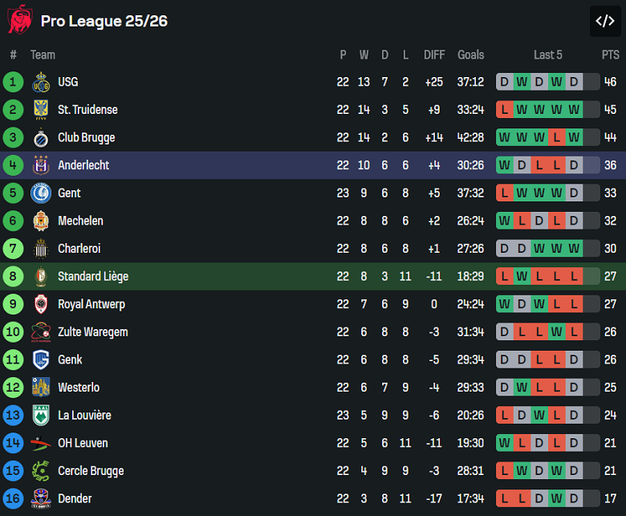
Task: Open the Charleroi team link
Action: coord(79,249)
